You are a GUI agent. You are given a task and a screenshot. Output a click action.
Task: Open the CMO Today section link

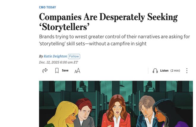click(48, 7)
